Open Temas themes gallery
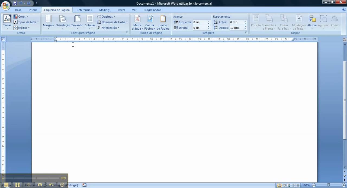 pyautogui.click(x=7, y=22)
